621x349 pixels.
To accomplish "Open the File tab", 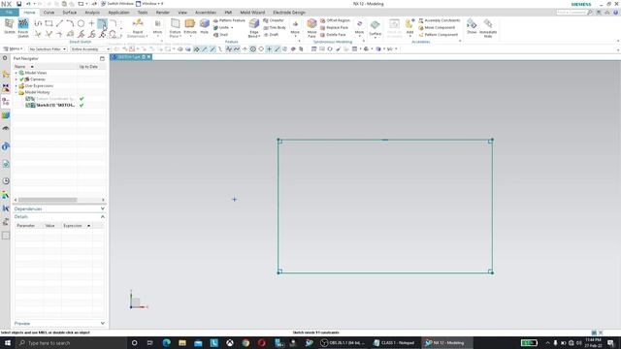I will 9,13.
